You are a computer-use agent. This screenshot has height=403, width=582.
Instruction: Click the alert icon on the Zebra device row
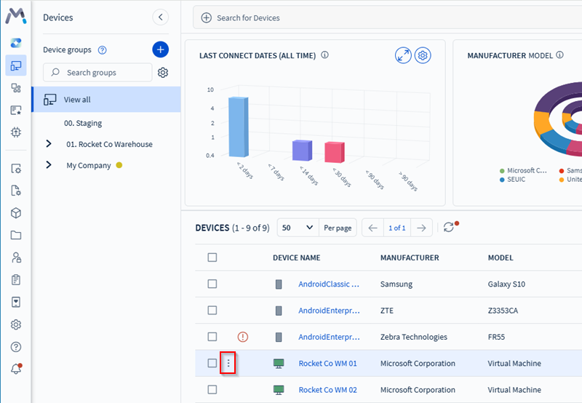point(243,337)
